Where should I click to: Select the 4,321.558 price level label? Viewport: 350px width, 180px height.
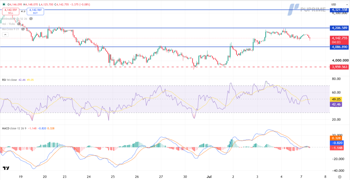[x=339, y=10]
